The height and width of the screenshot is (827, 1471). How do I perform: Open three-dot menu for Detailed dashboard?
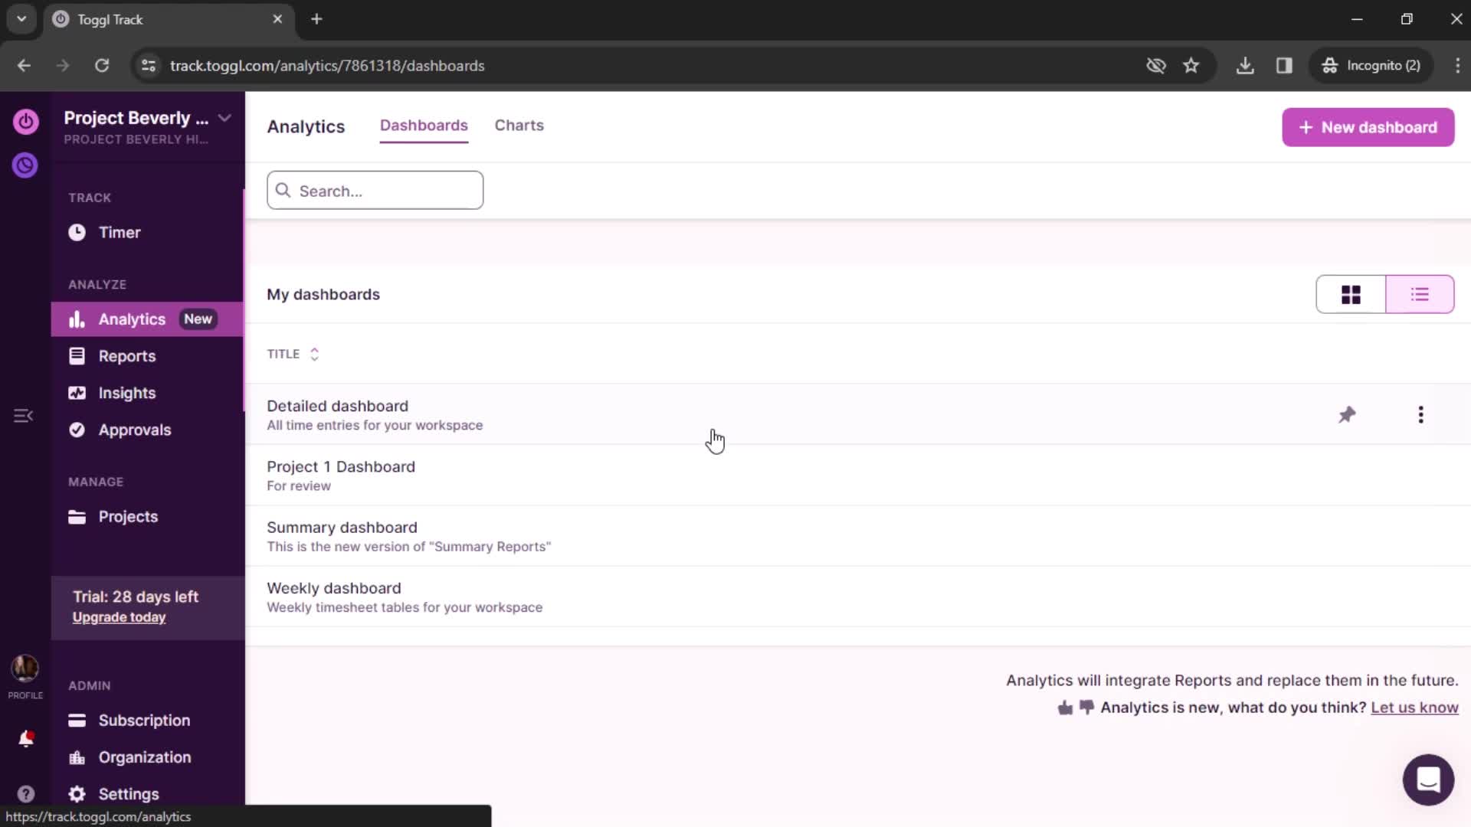click(1421, 414)
